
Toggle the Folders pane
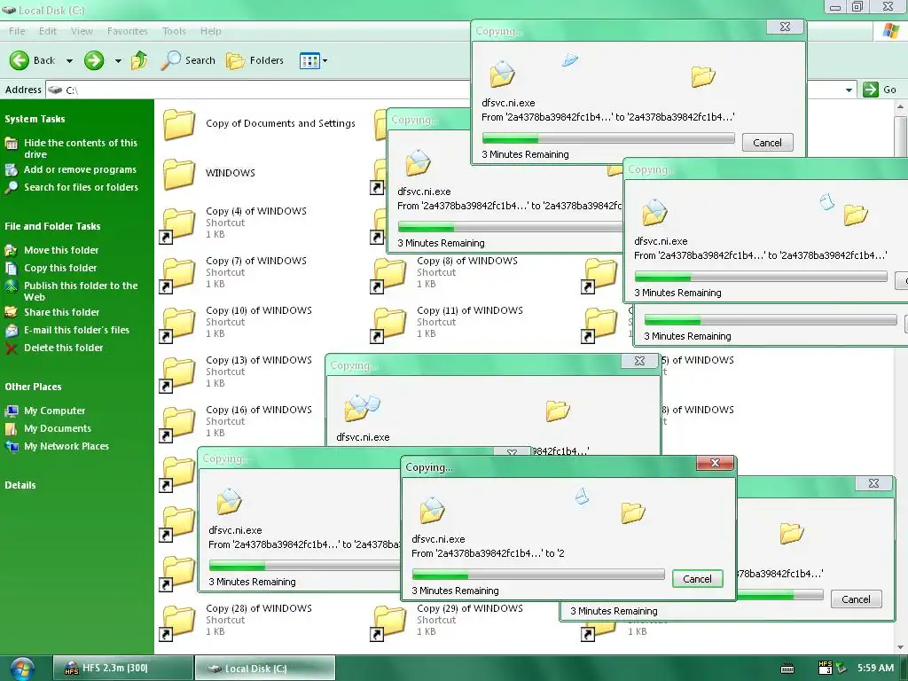point(254,60)
